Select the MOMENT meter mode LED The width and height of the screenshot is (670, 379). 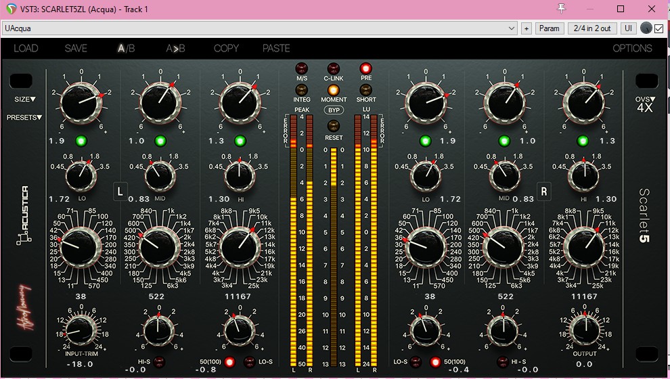click(333, 90)
